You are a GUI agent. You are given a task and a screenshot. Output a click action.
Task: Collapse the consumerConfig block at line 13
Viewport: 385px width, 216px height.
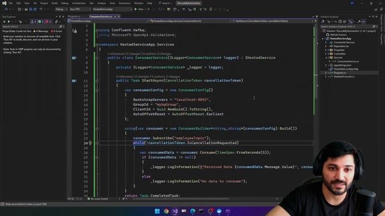(x=97, y=90)
